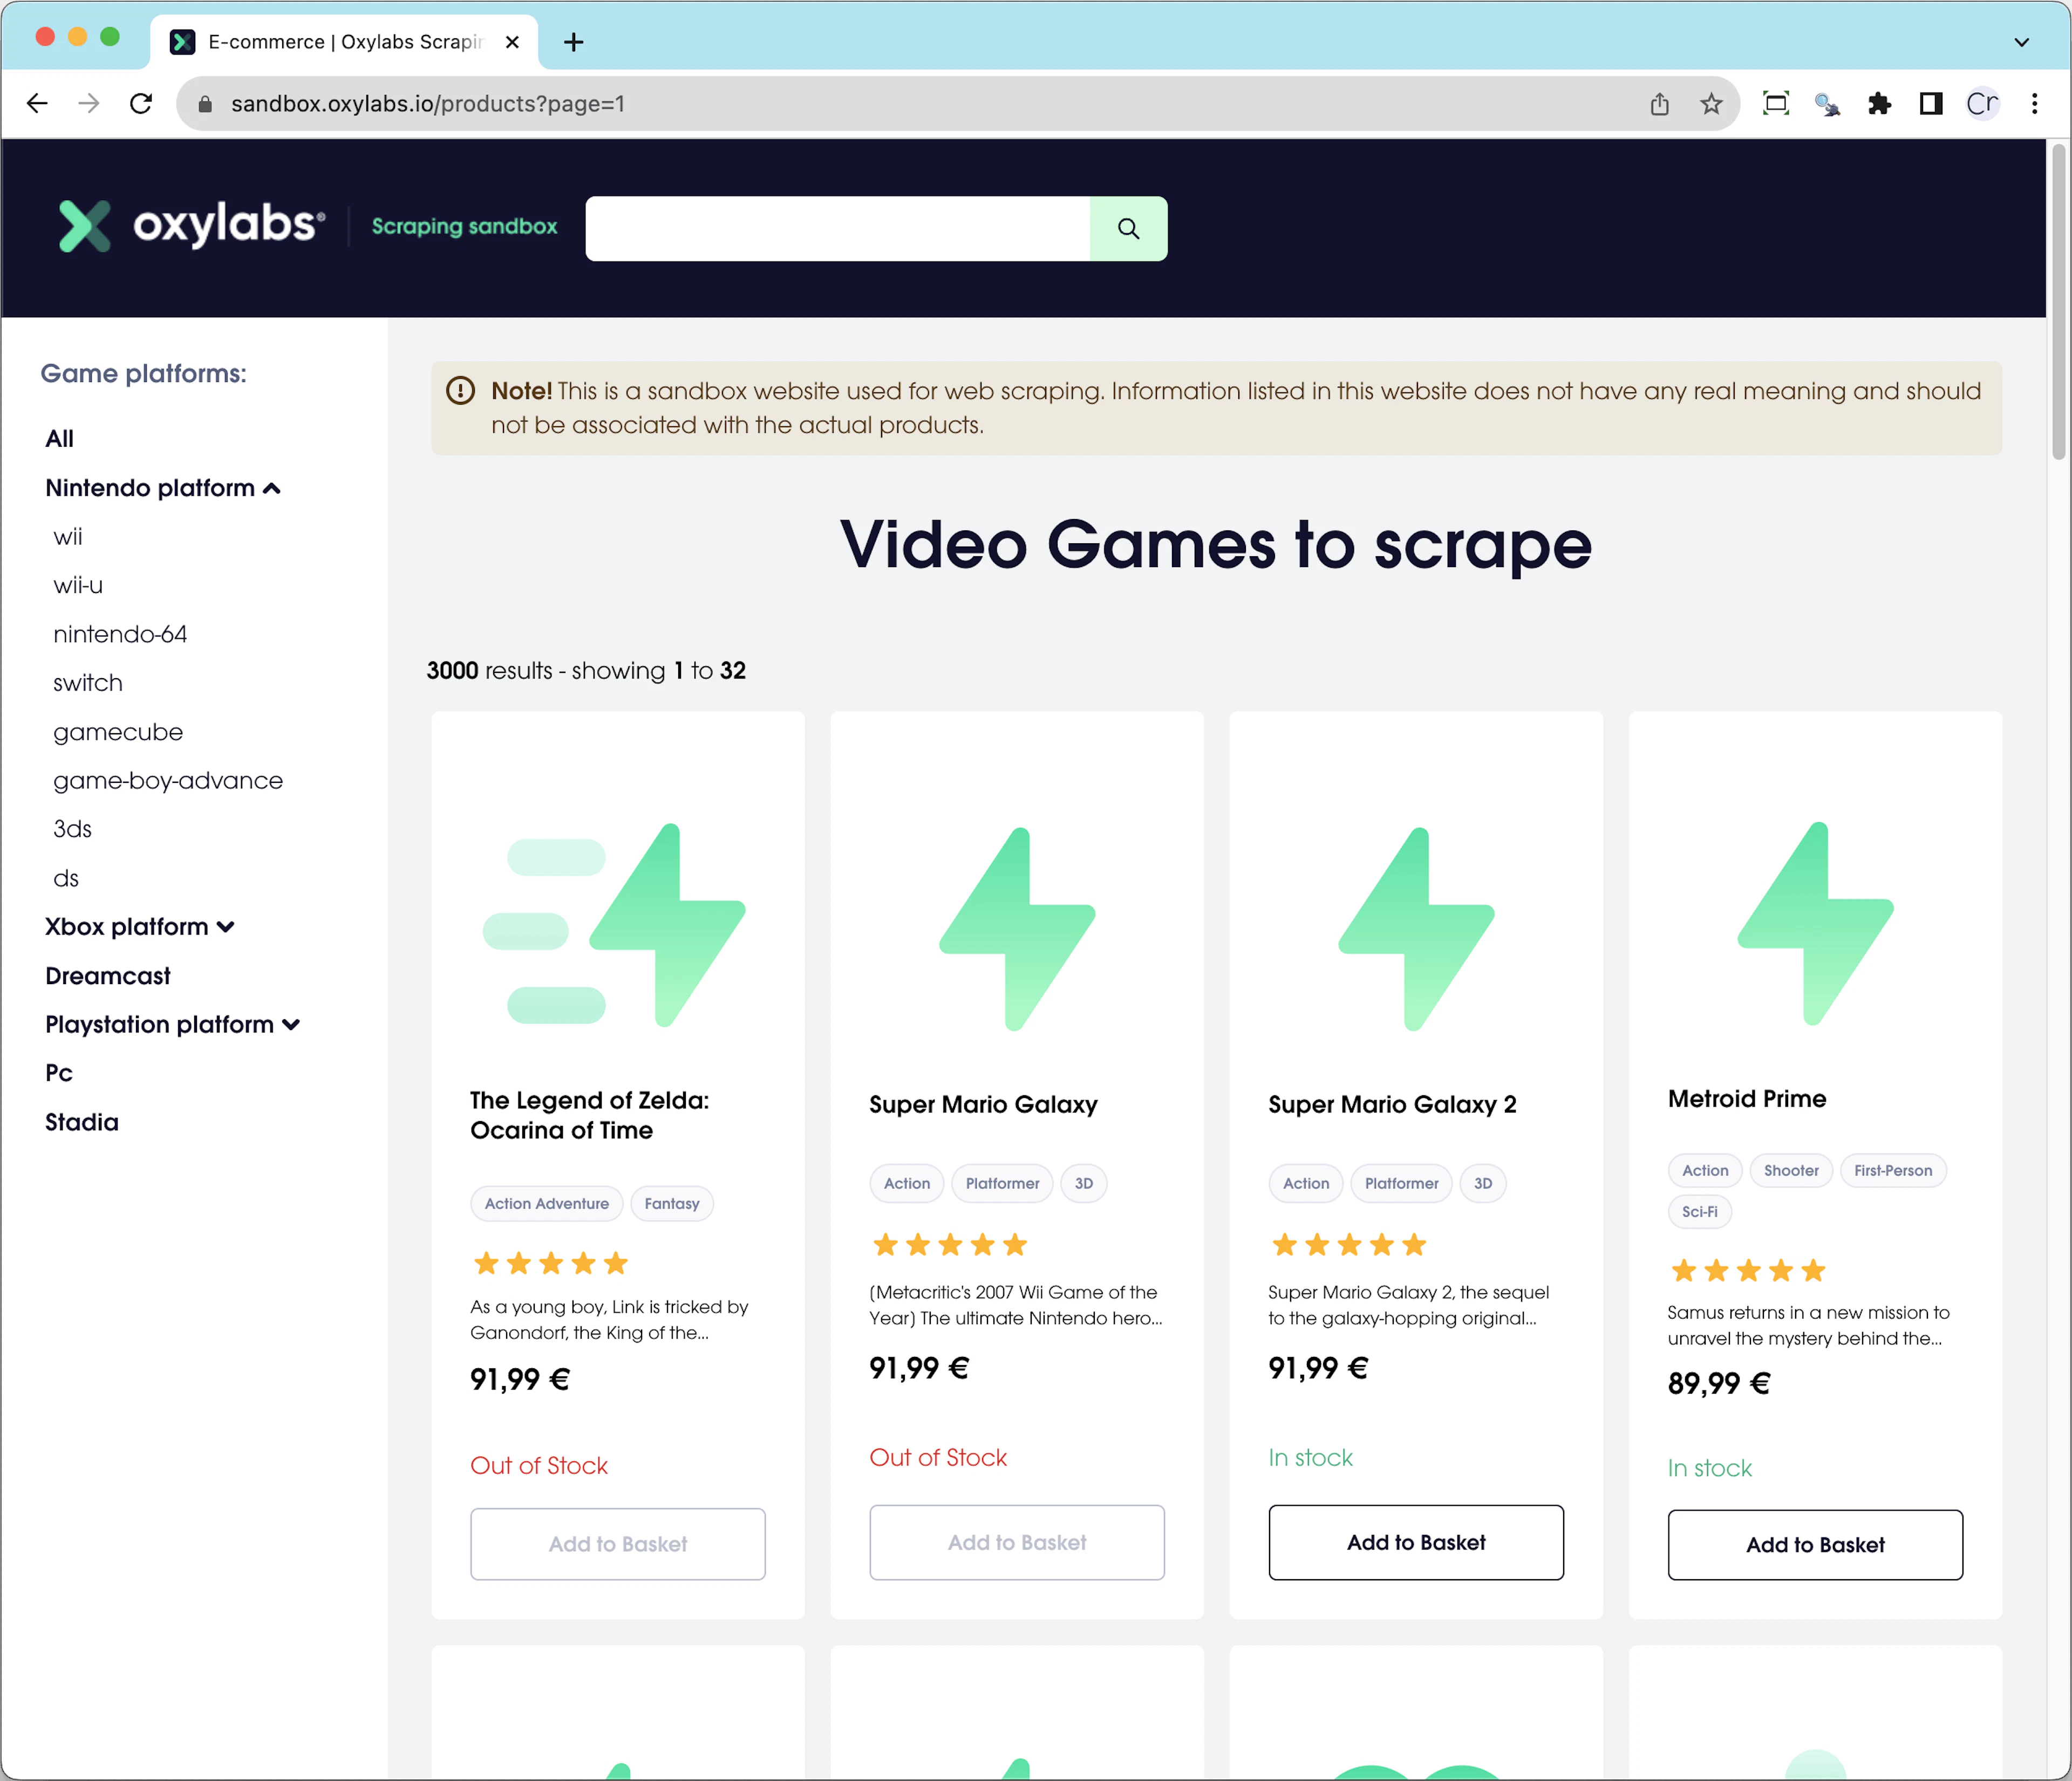Click the Action Adventure genre tag
Viewport: 2072px width, 1781px height.
point(547,1204)
